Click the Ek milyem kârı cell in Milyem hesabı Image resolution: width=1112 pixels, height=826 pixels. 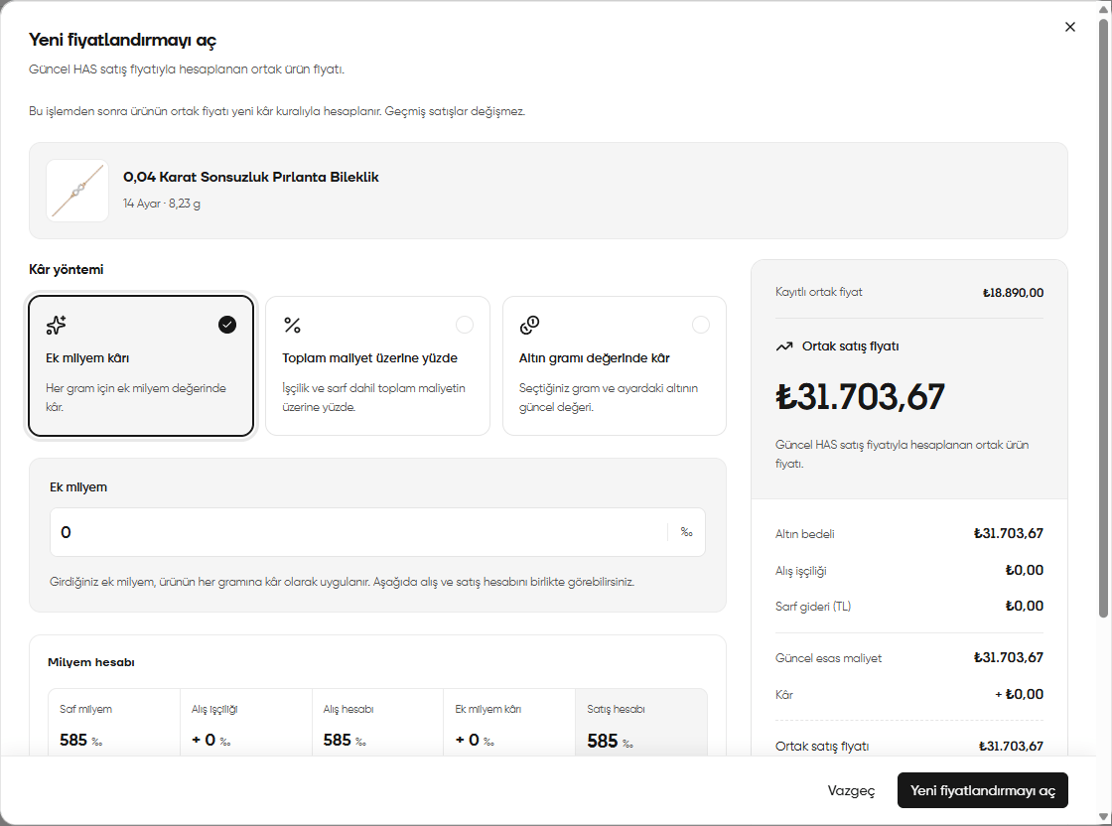click(x=509, y=723)
